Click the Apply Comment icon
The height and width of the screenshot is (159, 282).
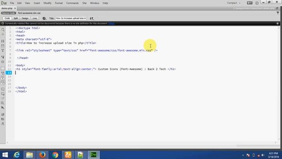tap(3, 89)
